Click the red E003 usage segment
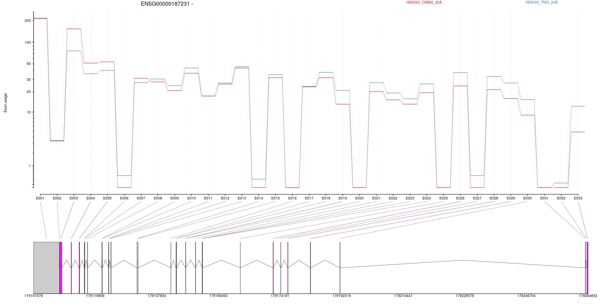This screenshot has height=308, width=616. click(x=74, y=29)
